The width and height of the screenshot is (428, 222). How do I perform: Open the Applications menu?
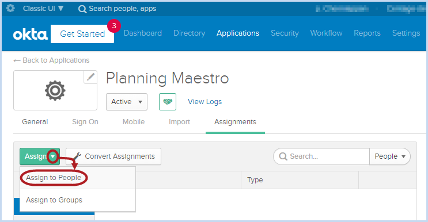pos(238,33)
